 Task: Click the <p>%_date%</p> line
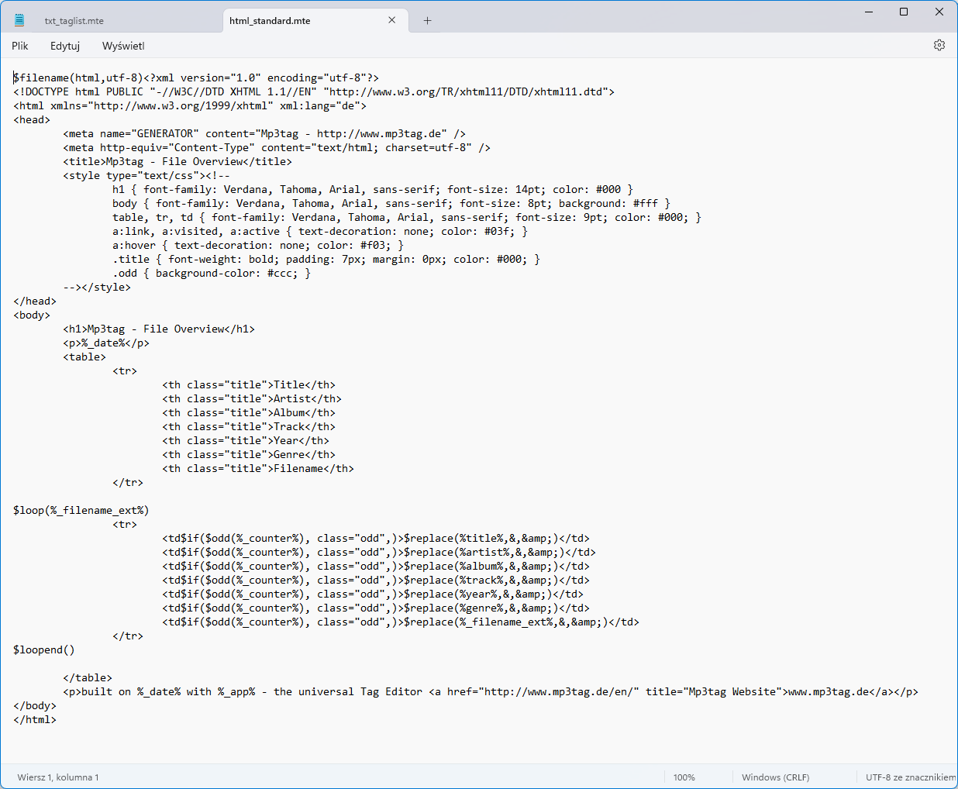106,343
